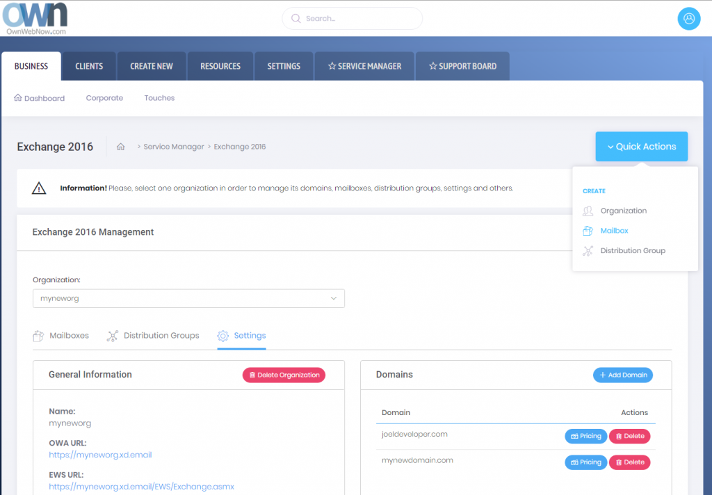
Task: Open the OWA URL link
Action: point(100,455)
